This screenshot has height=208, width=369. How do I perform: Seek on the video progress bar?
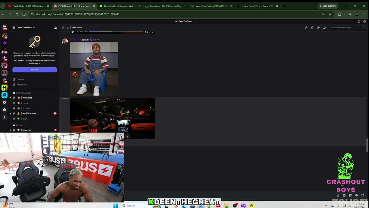click(116, 32)
